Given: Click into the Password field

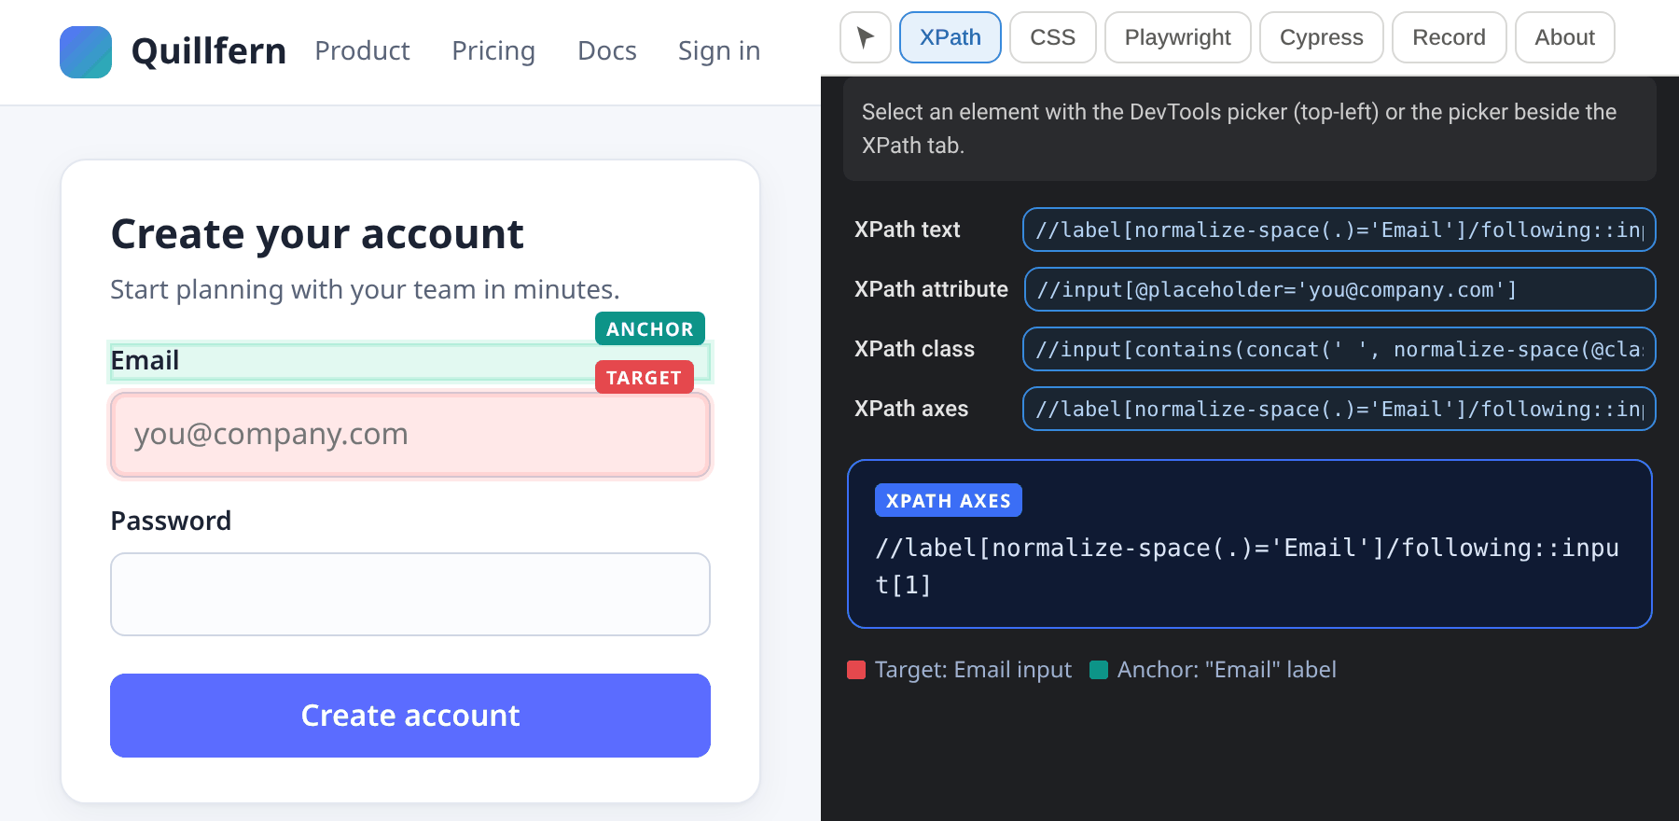Looking at the screenshot, I should [410, 594].
